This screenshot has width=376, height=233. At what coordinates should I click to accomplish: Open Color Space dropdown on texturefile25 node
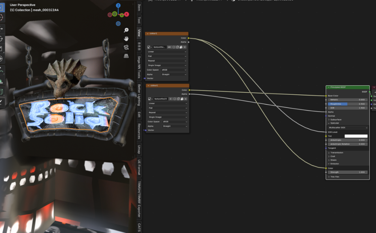[175, 122]
